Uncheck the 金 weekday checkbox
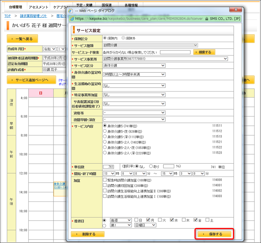 195,220
